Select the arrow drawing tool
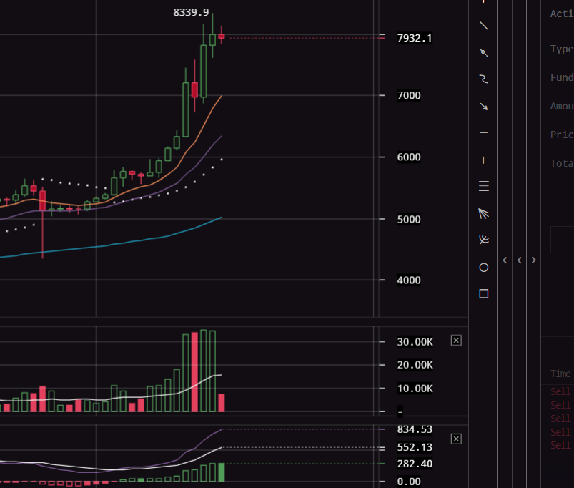574x488 pixels. pos(484,106)
